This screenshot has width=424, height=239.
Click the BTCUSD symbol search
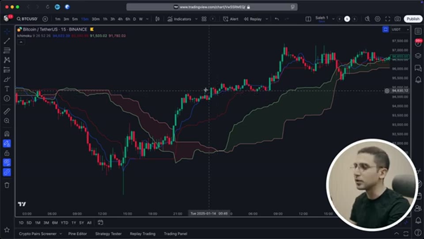[x=27, y=19]
